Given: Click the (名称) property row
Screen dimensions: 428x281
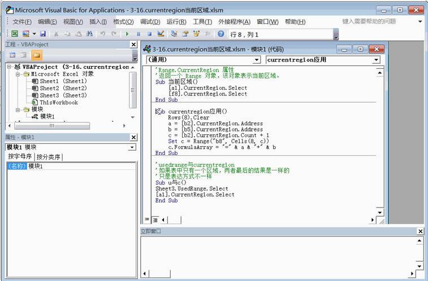Looking at the screenshot, I should point(71,166).
